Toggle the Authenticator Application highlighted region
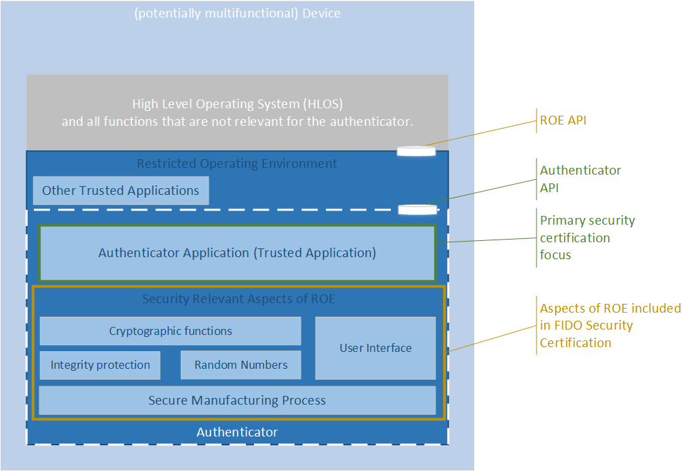Viewport: 693px width, 471px height. click(237, 252)
